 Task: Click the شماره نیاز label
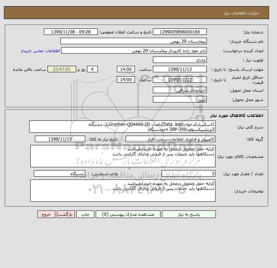(253, 32)
